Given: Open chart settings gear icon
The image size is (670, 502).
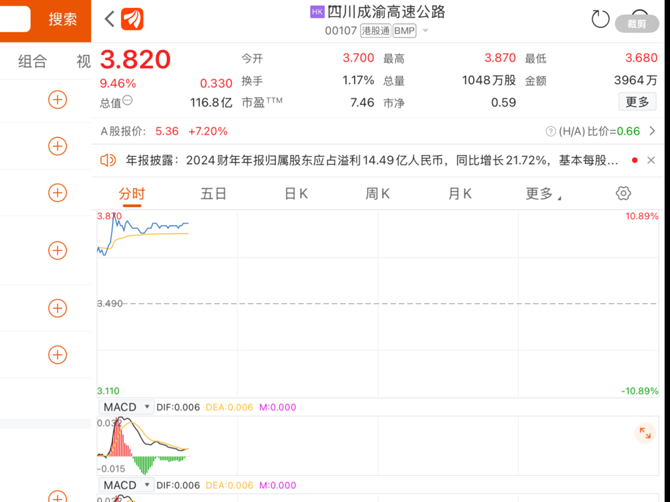Looking at the screenshot, I should click(623, 193).
